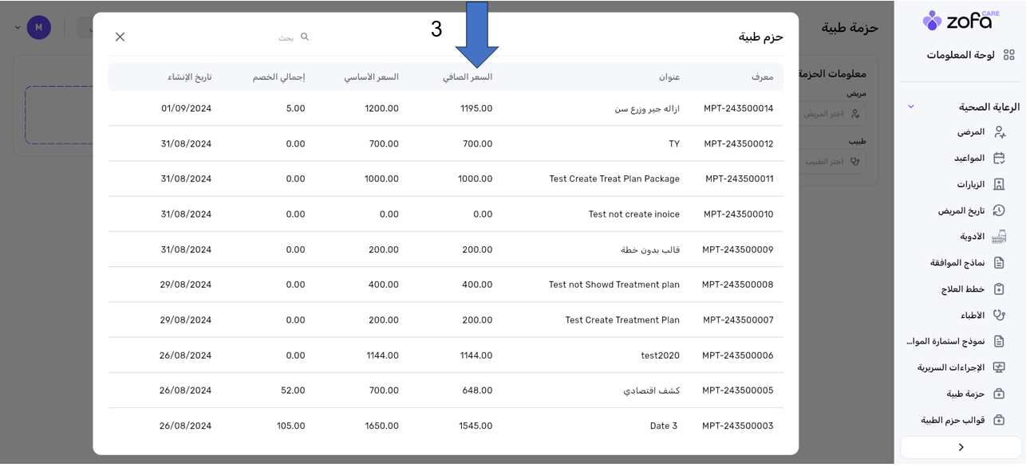Open خطط العلاج menu item
The width and height of the screenshot is (1026, 467).
[x=962, y=289]
